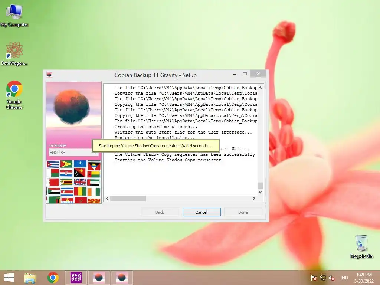The image size is (380, 285).
Task: Open the purple tiled app on the taskbar
Action: pyautogui.click(x=76, y=278)
